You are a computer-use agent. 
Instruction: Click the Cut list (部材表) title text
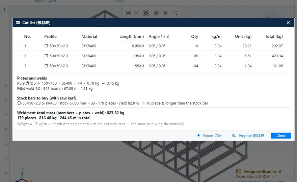(36, 23)
